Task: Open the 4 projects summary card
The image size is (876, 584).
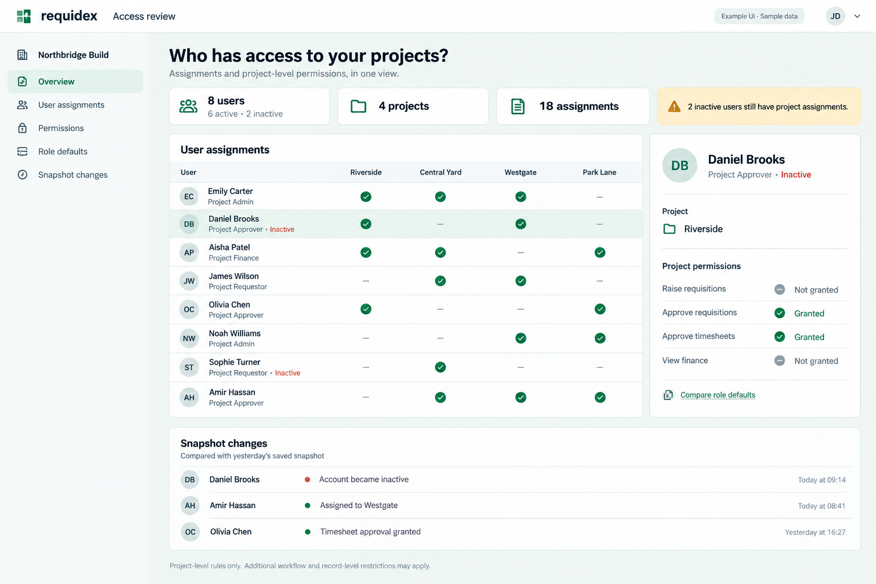Action: point(413,106)
